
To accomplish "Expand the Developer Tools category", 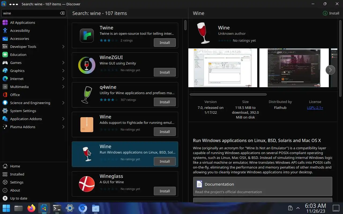I will [x=63, y=47].
